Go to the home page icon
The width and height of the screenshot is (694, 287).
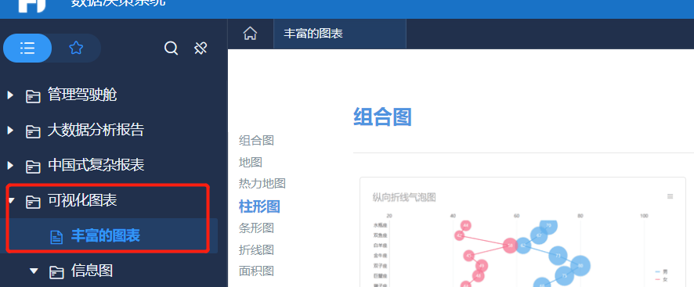tap(250, 34)
